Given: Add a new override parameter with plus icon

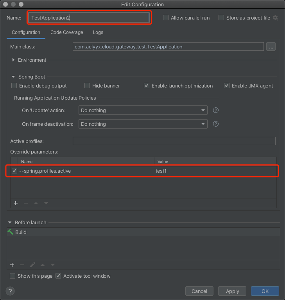Looking at the screenshot, I should [16, 203].
